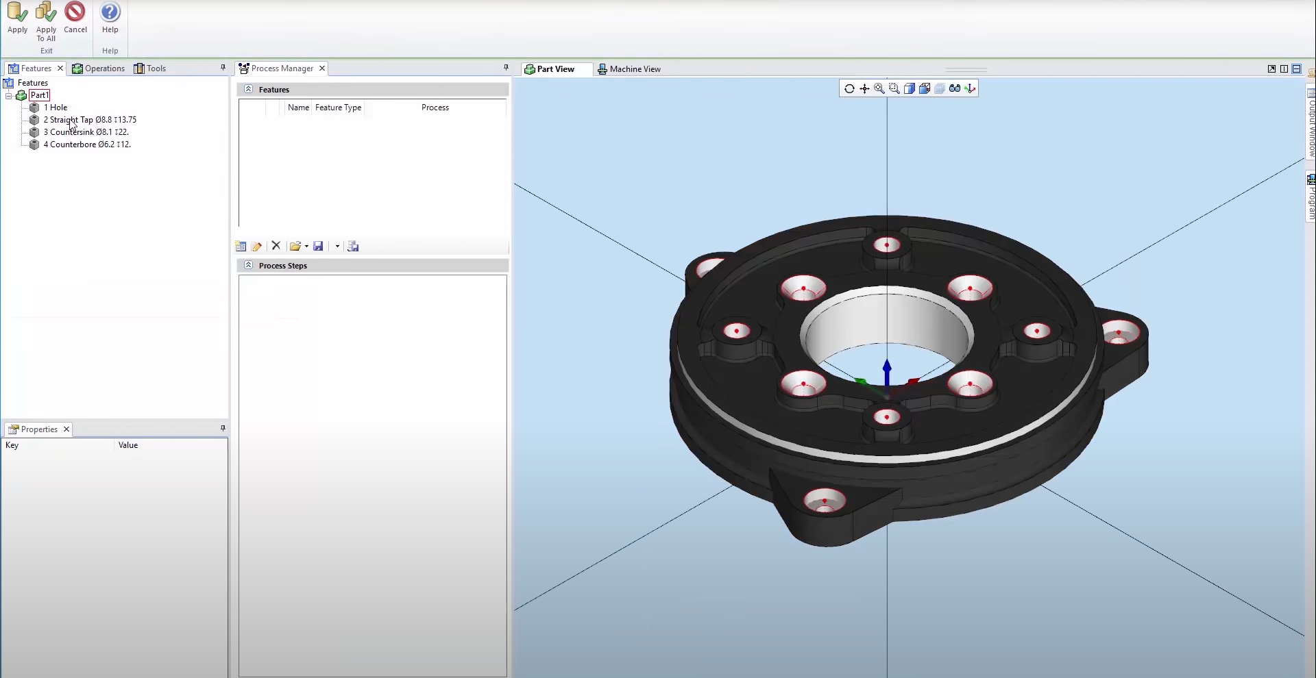1316x678 pixels.
Task: Open process file with folder icon
Action: [x=295, y=247]
